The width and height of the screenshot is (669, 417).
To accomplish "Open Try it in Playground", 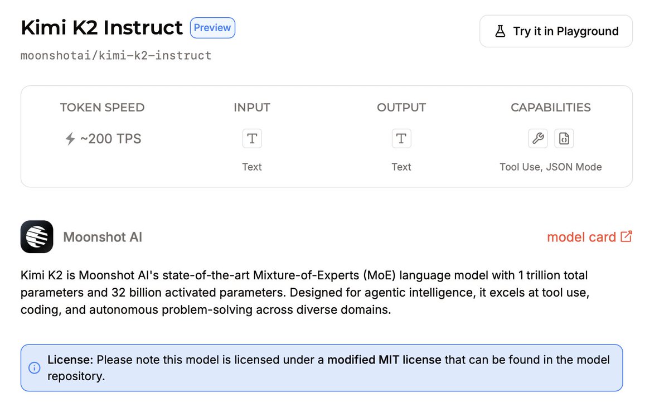I will pos(556,31).
